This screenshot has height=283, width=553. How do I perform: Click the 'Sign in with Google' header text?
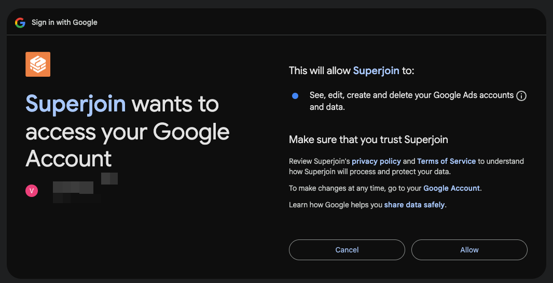64,23
